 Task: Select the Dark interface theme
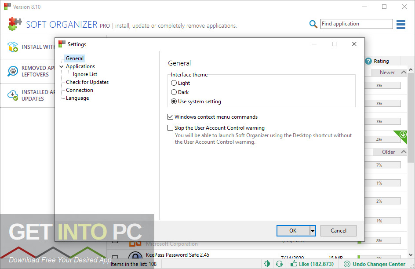174,92
